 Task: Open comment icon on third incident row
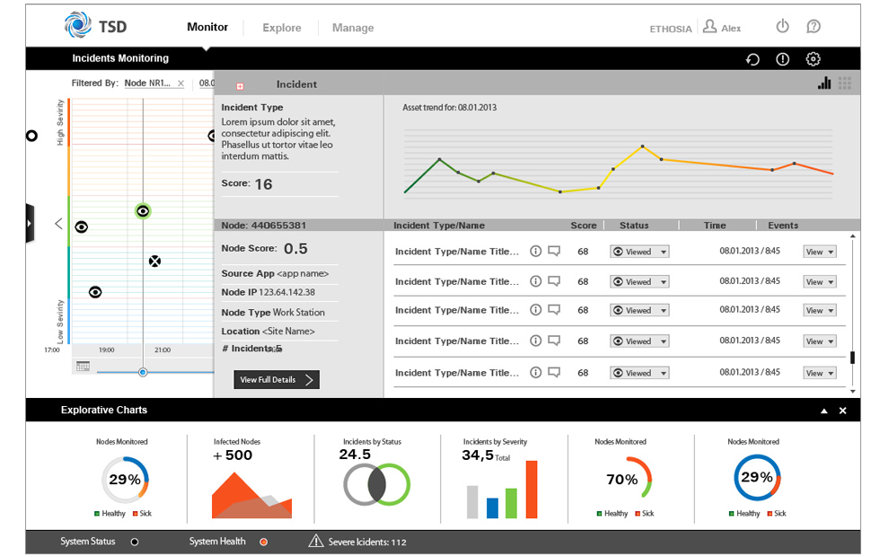click(554, 310)
